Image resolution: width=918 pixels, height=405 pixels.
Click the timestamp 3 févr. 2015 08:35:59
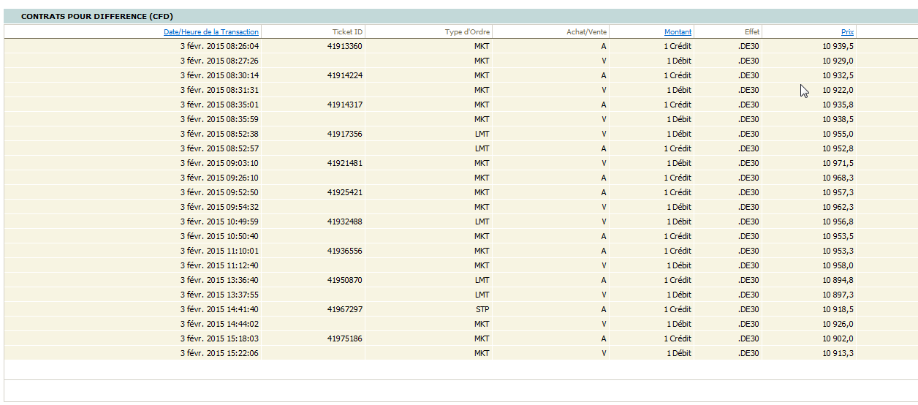(x=219, y=119)
